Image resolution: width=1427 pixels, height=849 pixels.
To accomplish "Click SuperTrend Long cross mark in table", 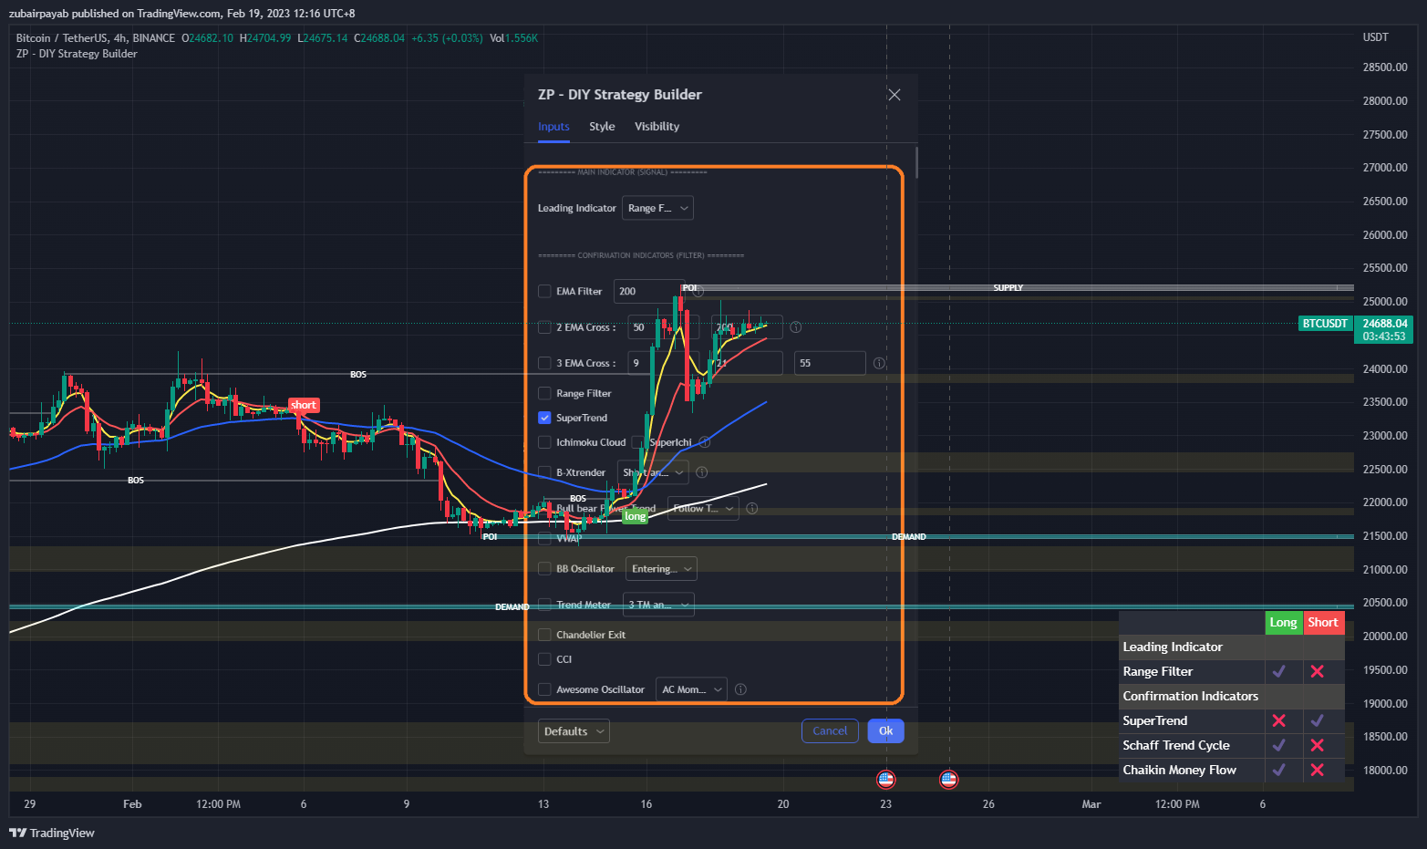I will [x=1279, y=720].
